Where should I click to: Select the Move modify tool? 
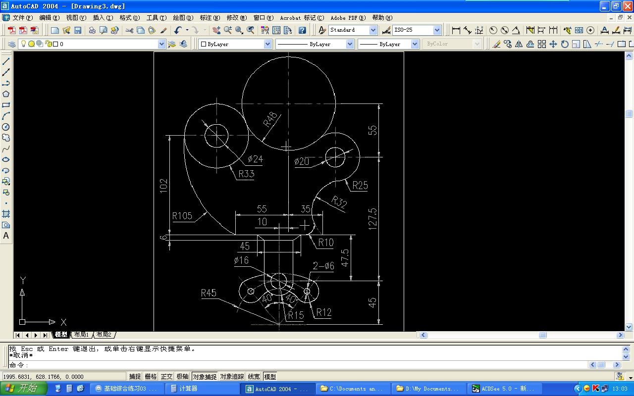coord(553,44)
